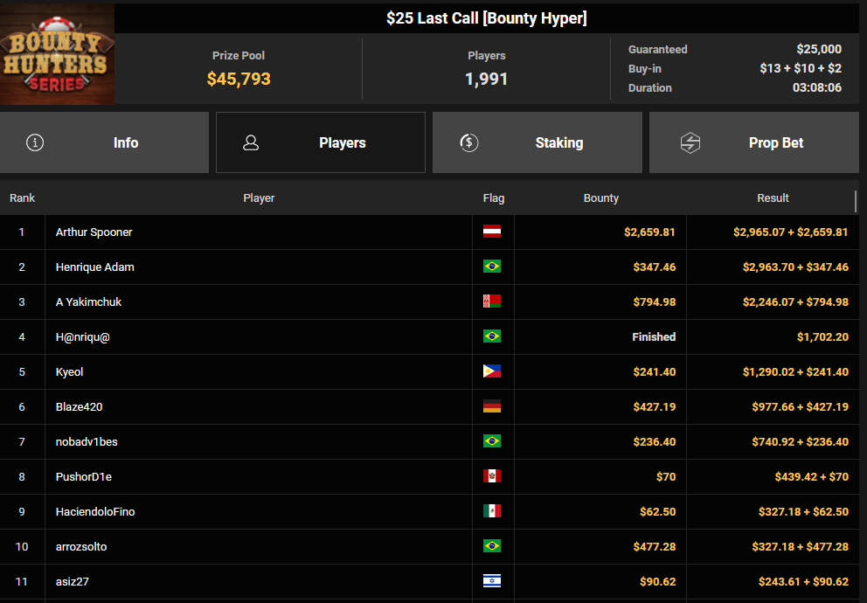867x603 pixels.
Task: Click the Bounty Hunters Series logo
Action: [57, 54]
